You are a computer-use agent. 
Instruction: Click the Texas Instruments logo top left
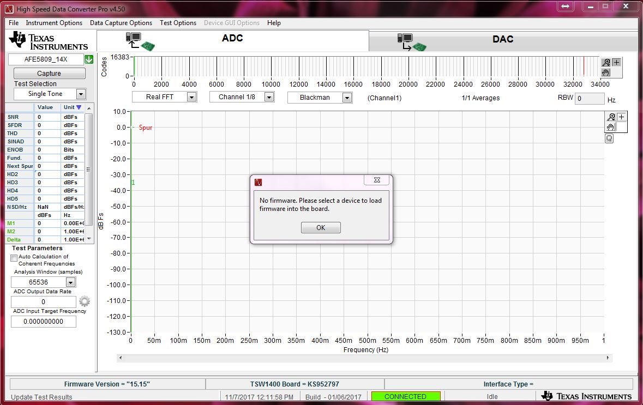49,41
